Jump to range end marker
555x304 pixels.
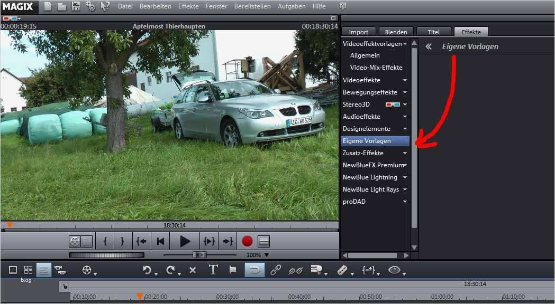click(x=228, y=242)
